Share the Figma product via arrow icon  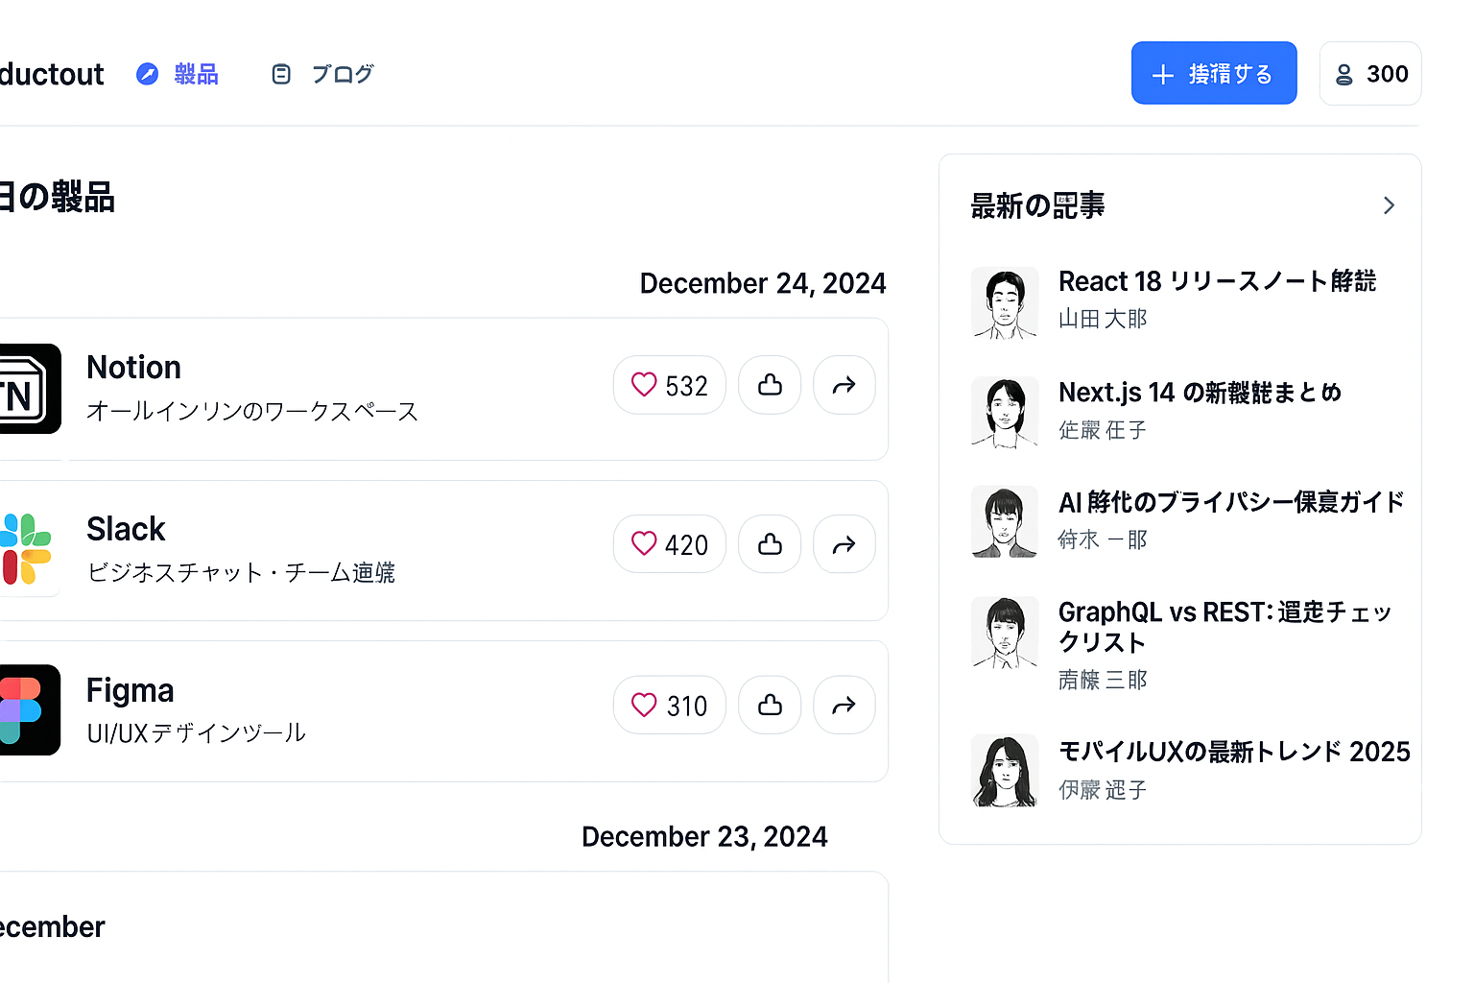[844, 706]
